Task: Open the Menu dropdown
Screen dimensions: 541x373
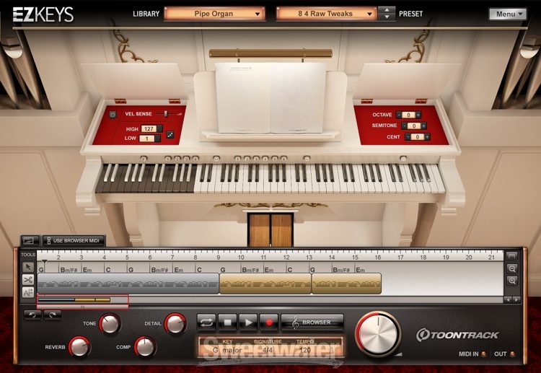Action: (x=508, y=14)
